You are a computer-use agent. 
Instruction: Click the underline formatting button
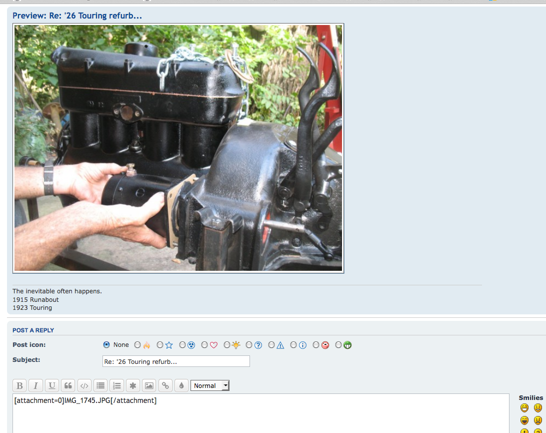tap(52, 385)
